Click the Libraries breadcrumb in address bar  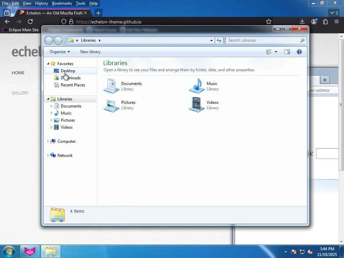pyautogui.click(x=88, y=40)
